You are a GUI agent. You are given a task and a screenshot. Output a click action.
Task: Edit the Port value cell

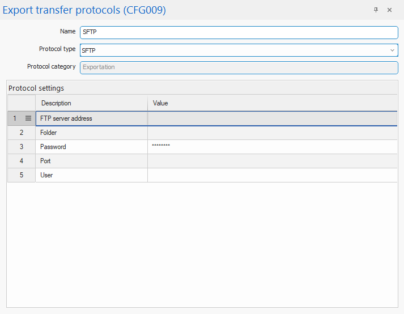(272, 161)
